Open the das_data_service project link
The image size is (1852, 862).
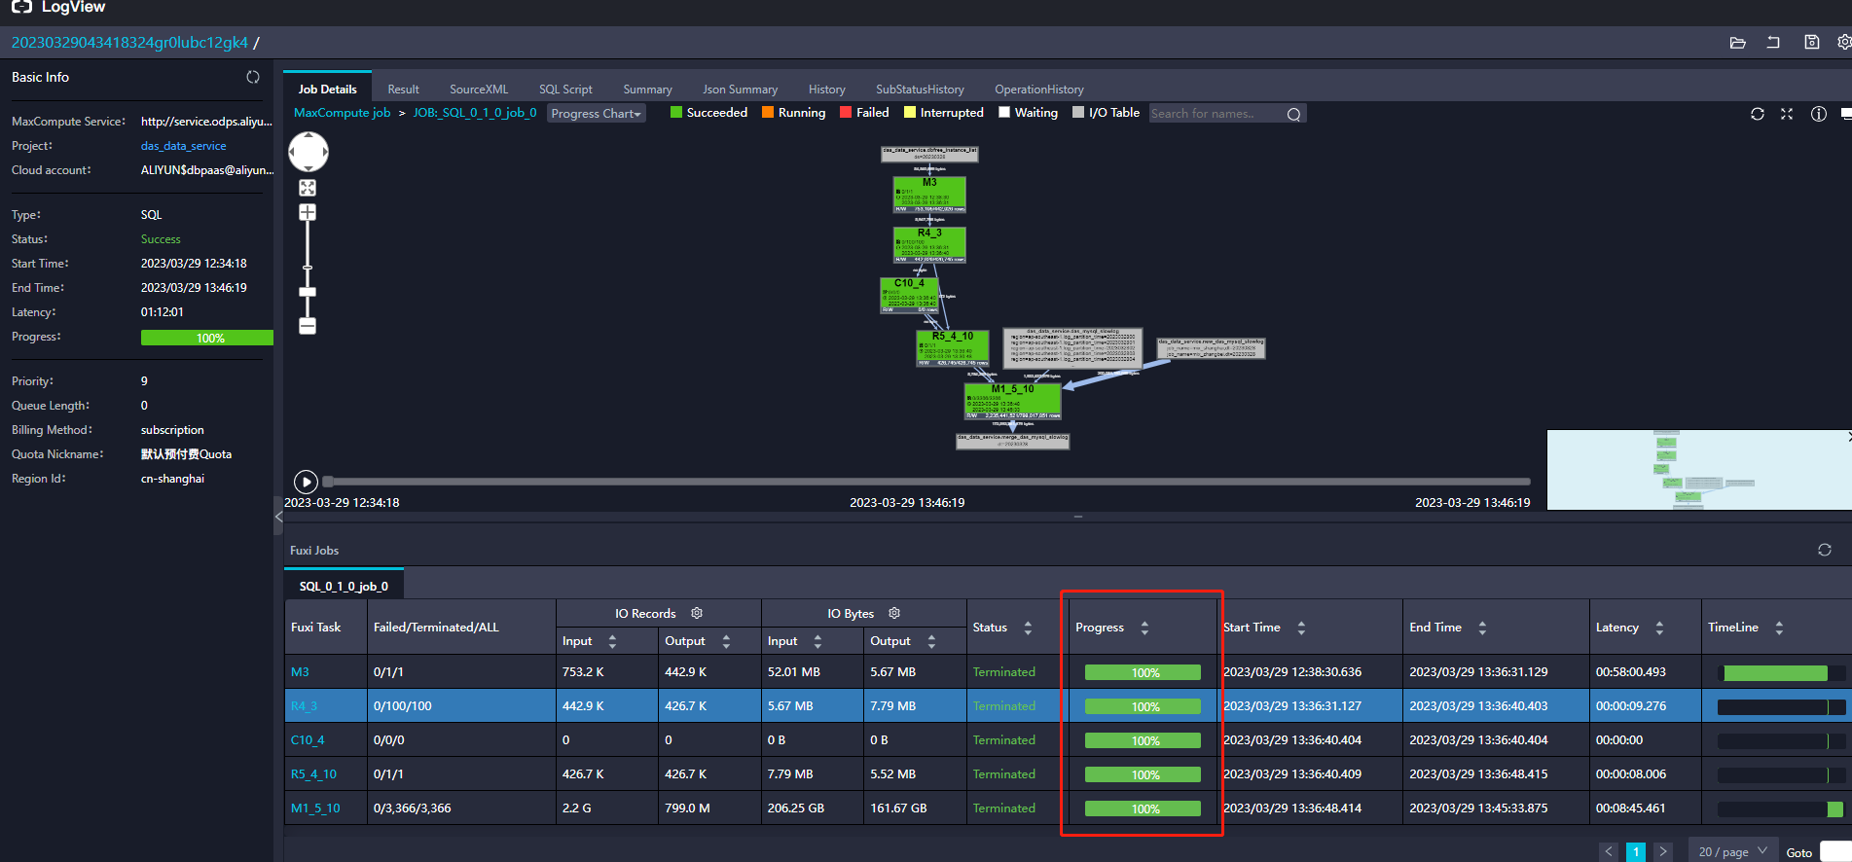click(183, 146)
